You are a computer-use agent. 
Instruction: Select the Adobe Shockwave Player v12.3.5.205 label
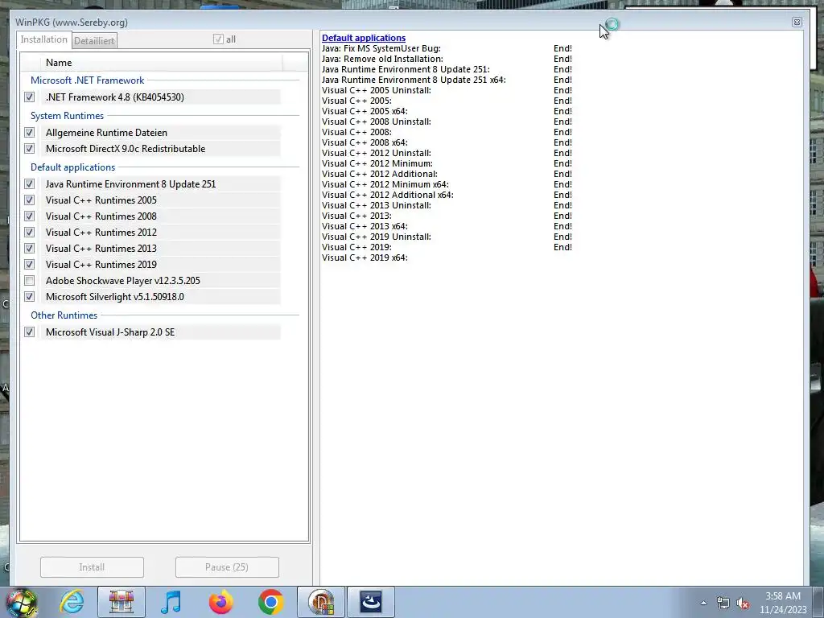pyautogui.click(x=122, y=281)
